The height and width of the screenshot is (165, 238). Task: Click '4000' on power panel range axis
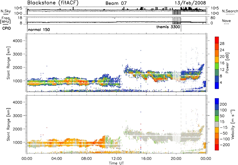(17, 41)
